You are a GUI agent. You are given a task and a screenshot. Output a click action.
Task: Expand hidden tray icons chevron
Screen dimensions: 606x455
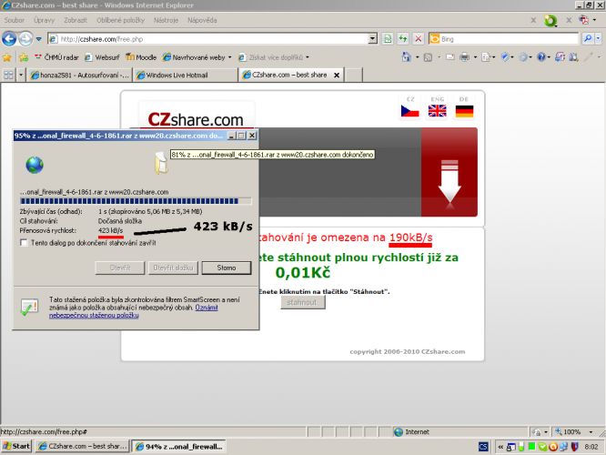pos(500,447)
